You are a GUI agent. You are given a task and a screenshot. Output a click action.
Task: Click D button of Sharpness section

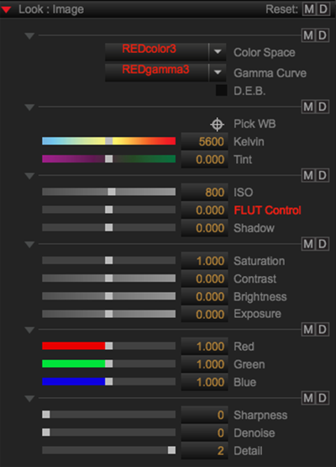tap(323, 398)
